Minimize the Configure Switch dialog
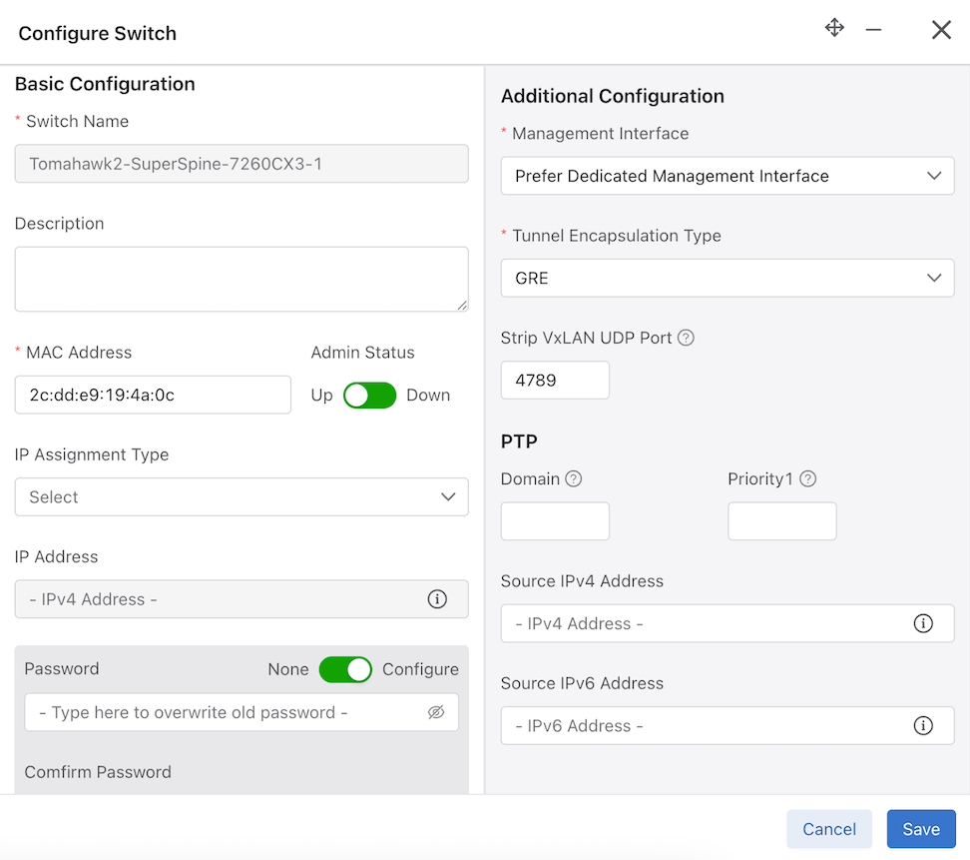This screenshot has width=970, height=860. 873,30
